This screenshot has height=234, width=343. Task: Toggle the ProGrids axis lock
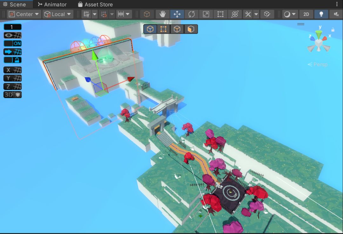click(12, 60)
